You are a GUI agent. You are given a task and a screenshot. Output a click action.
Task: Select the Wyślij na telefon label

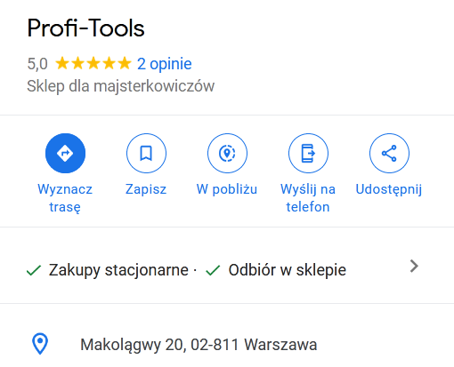(x=308, y=198)
